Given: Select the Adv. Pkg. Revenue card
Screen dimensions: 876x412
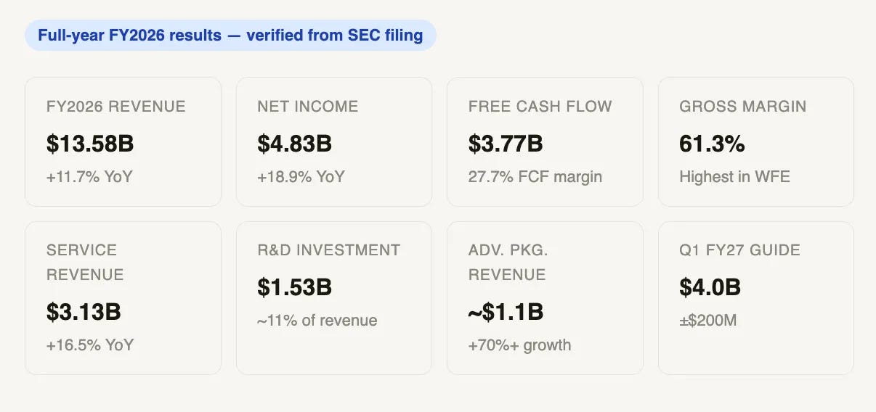Looking at the screenshot, I should [545, 298].
